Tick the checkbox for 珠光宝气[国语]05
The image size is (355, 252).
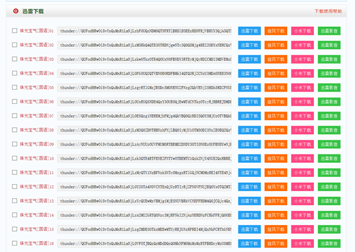[15, 87]
